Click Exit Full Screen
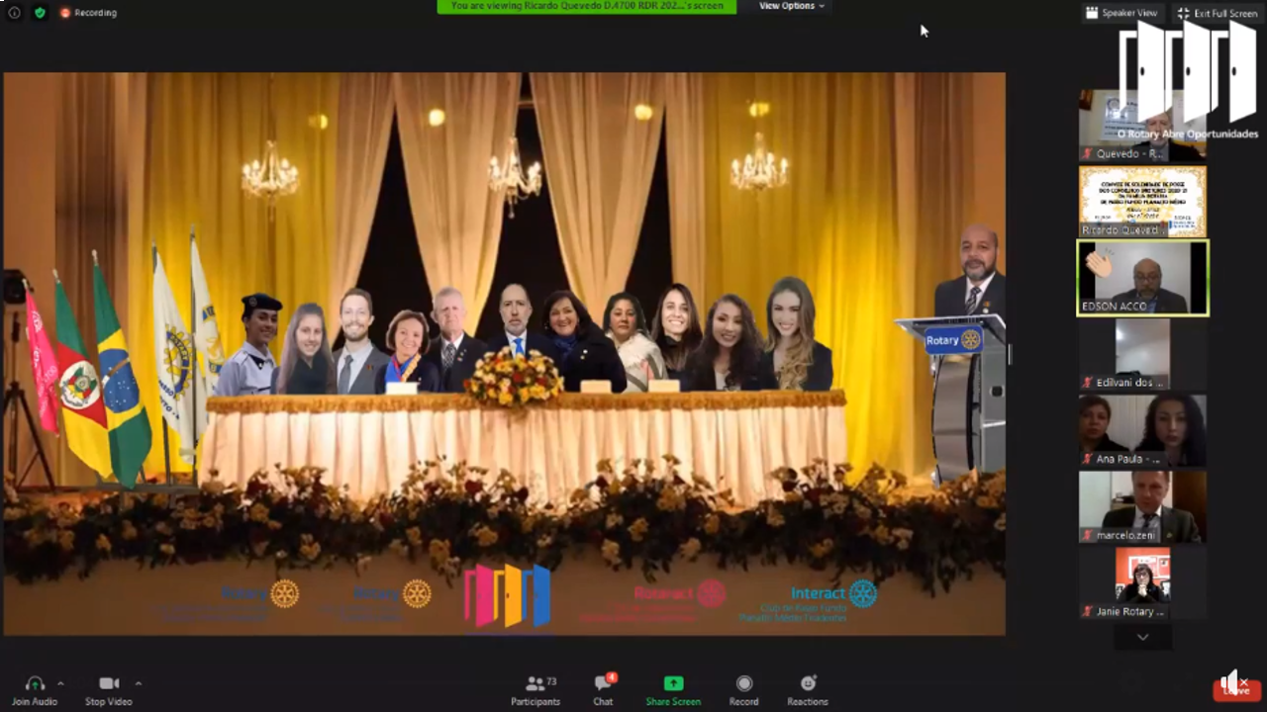 point(1217,13)
